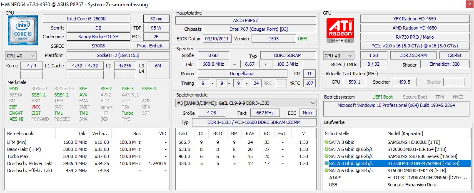
Task: Click the Windows 10 Professional OS field
Action: 396,109
